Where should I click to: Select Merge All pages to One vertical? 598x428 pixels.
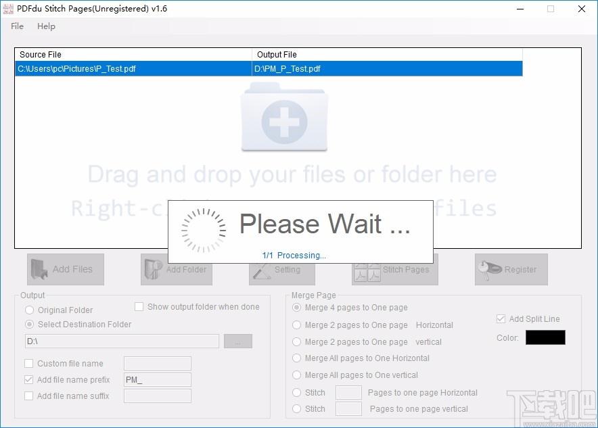tap(297, 375)
